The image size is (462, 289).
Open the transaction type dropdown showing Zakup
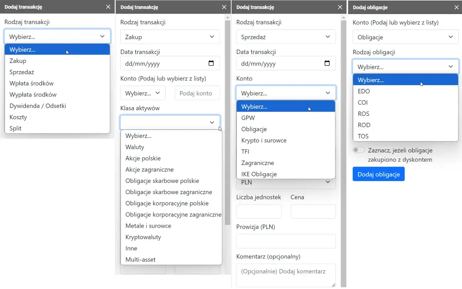click(x=170, y=37)
